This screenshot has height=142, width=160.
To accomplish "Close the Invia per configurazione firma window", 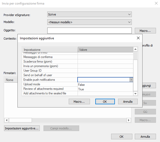I will point(156,3).
